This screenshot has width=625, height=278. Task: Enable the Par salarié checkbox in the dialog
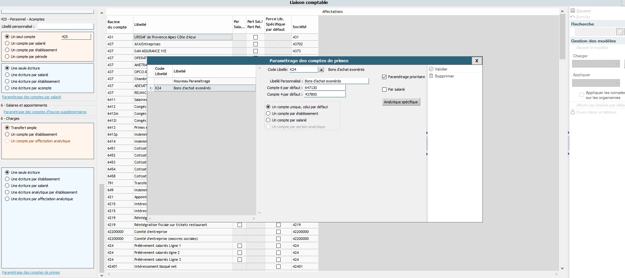pos(384,89)
